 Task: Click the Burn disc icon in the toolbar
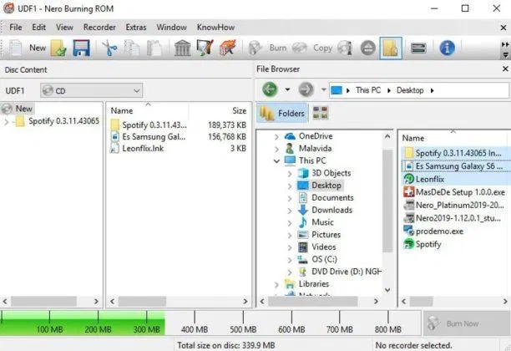coord(255,48)
